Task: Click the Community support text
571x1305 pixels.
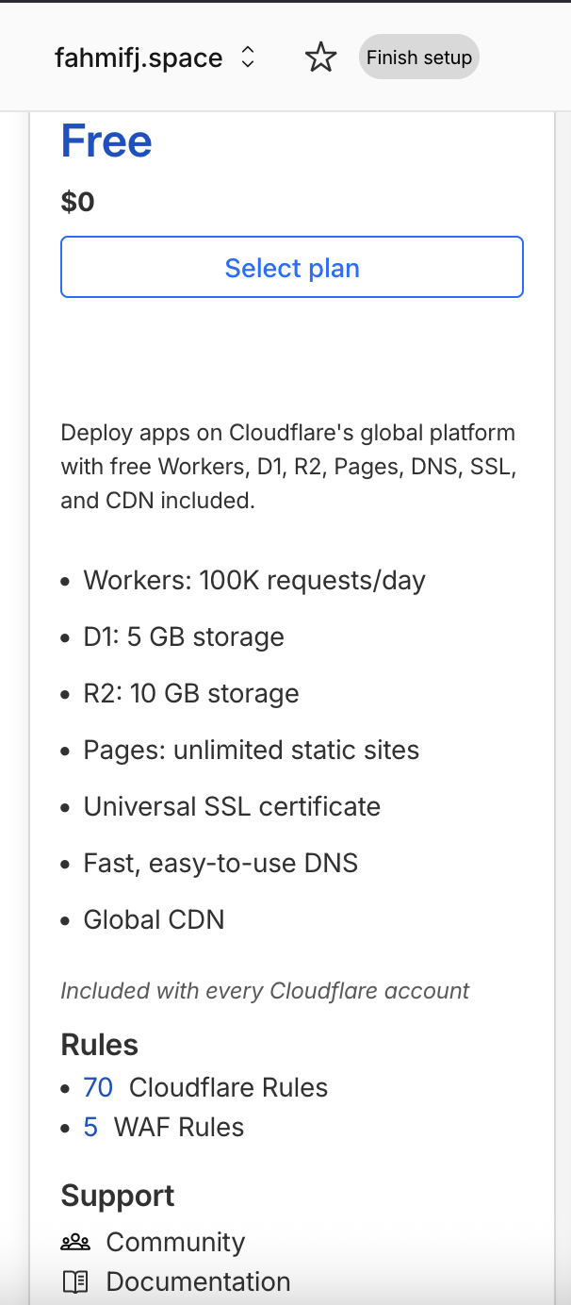Action: pyautogui.click(x=175, y=1242)
